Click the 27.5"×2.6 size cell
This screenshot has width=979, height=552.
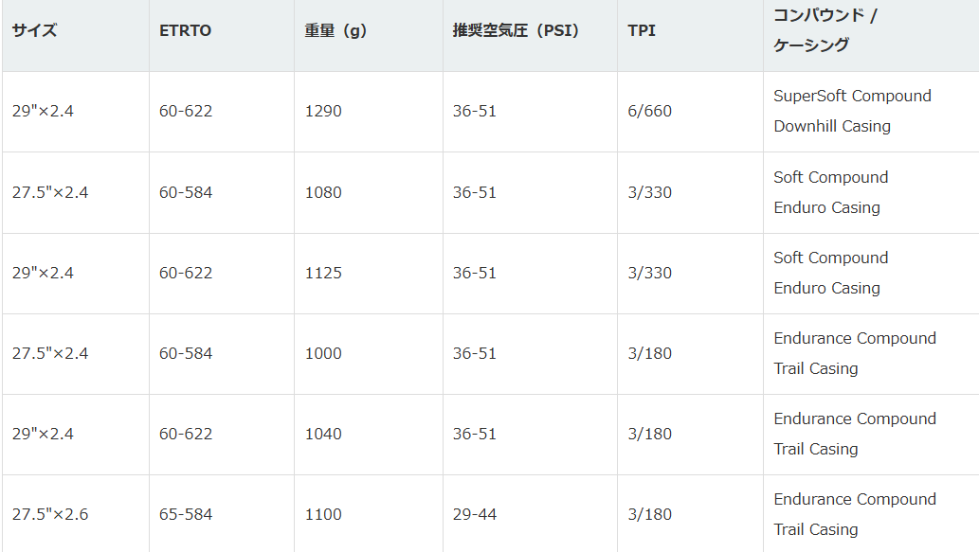click(x=50, y=514)
